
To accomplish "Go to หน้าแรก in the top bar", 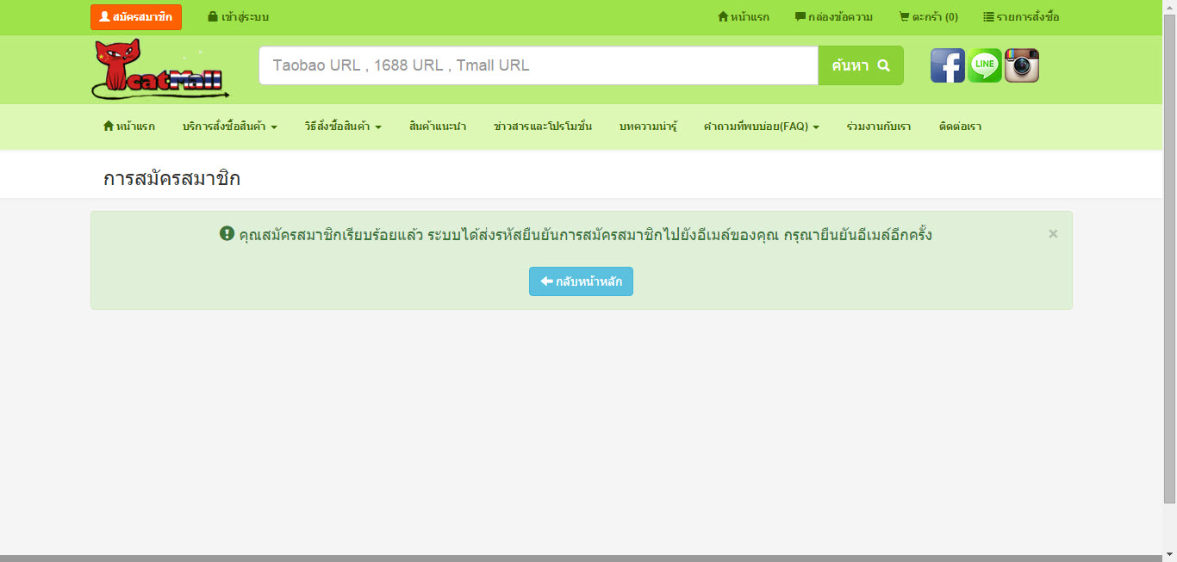I will (x=744, y=17).
